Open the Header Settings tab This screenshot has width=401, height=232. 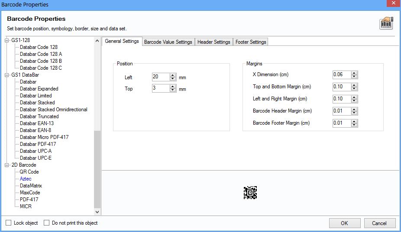tap(213, 42)
